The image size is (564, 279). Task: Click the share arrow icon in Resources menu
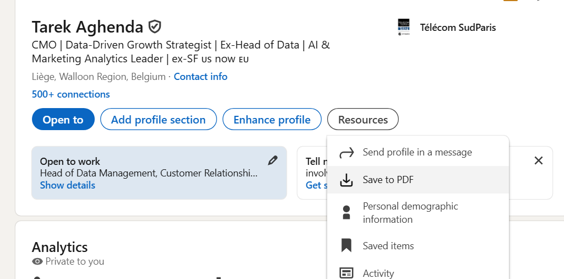point(346,153)
